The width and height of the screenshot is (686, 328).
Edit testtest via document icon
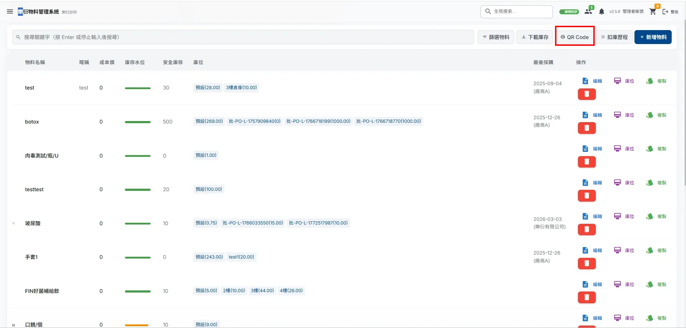[585, 183]
